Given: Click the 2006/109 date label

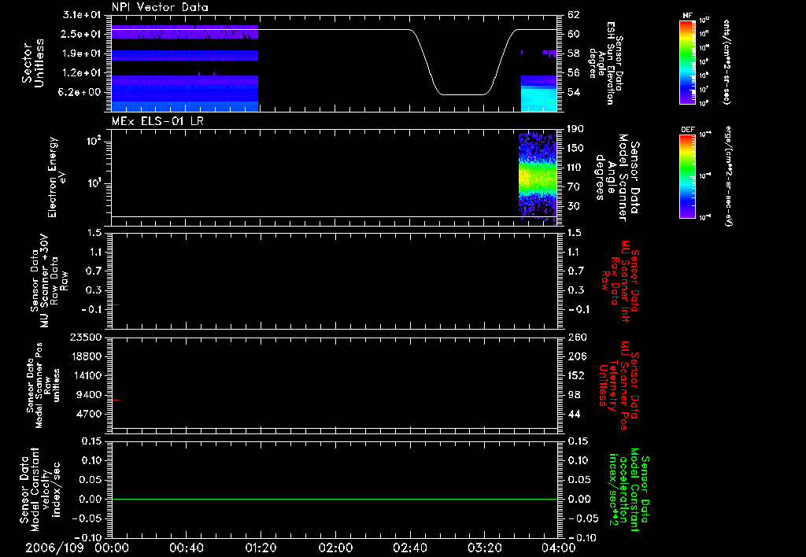Looking at the screenshot, I should pyautogui.click(x=54, y=548).
